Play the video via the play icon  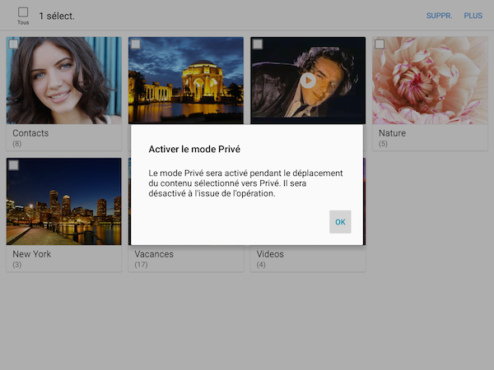[308, 81]
